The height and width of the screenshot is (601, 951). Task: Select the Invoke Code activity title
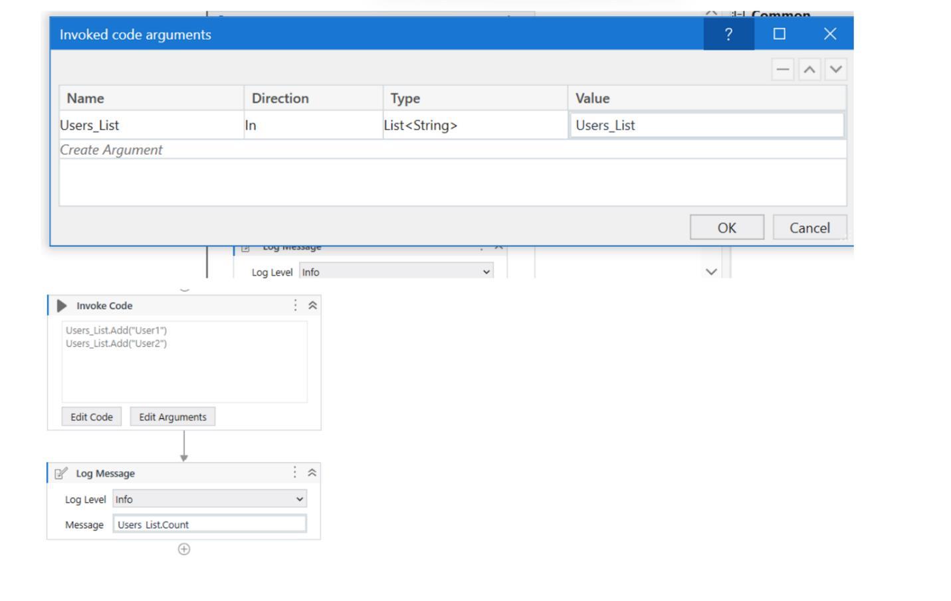click(x=104, y=305)
